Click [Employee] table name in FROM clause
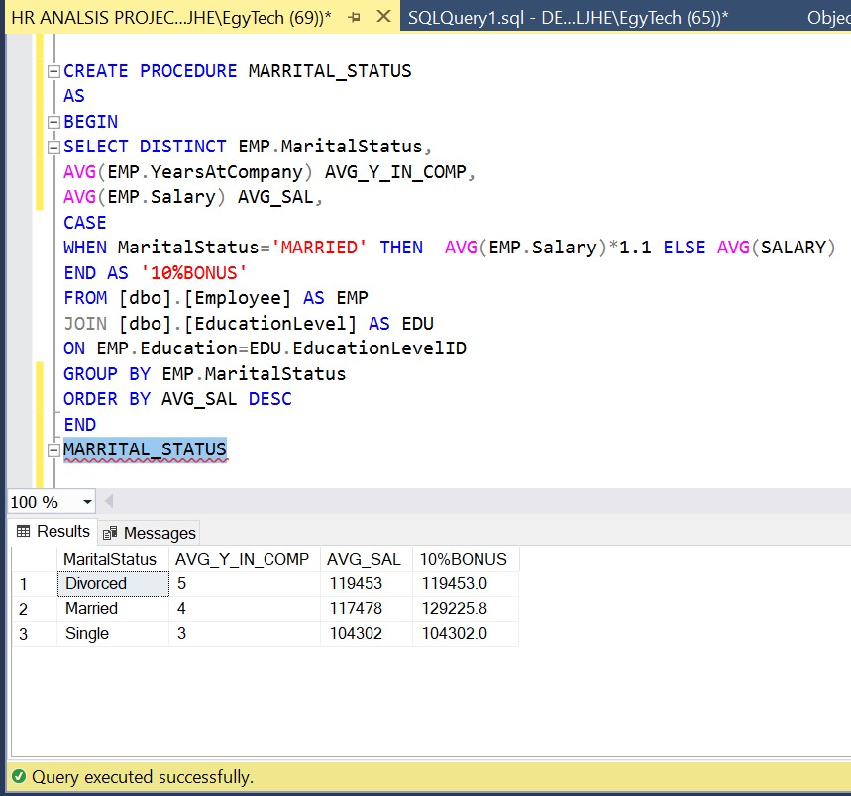 coord(237,298)
